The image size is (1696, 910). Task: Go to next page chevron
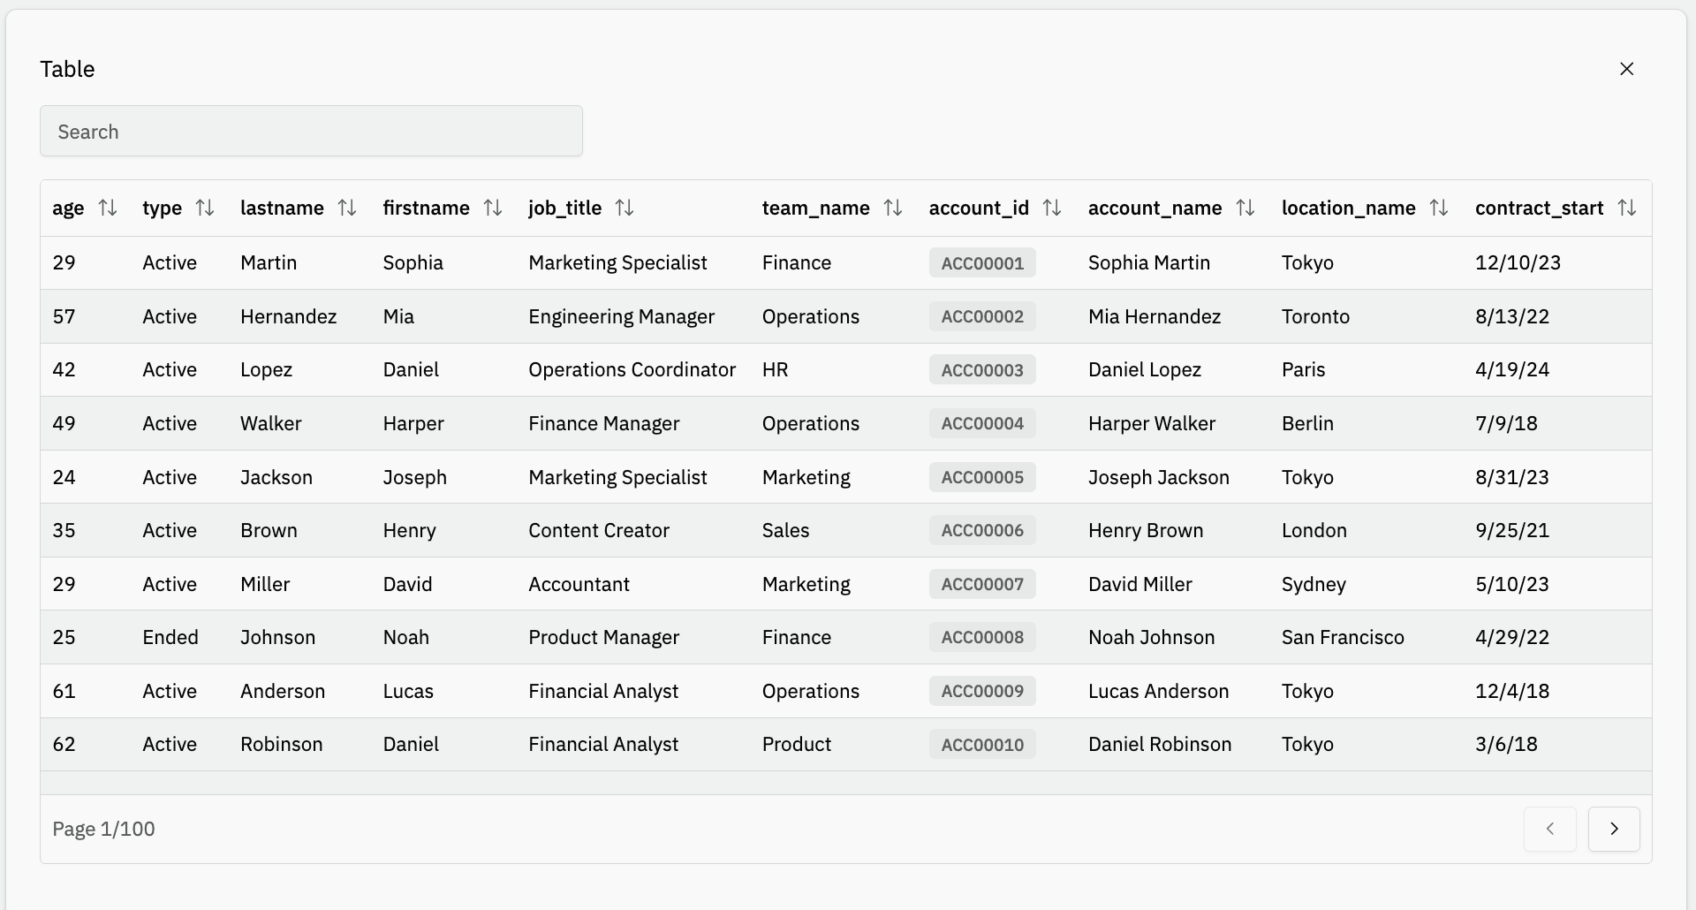(1614, 829)
